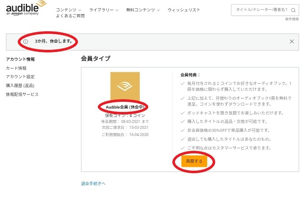Open 情報配信サービス in the sidebar
305x207 pixels.
(x=22, y=94)
